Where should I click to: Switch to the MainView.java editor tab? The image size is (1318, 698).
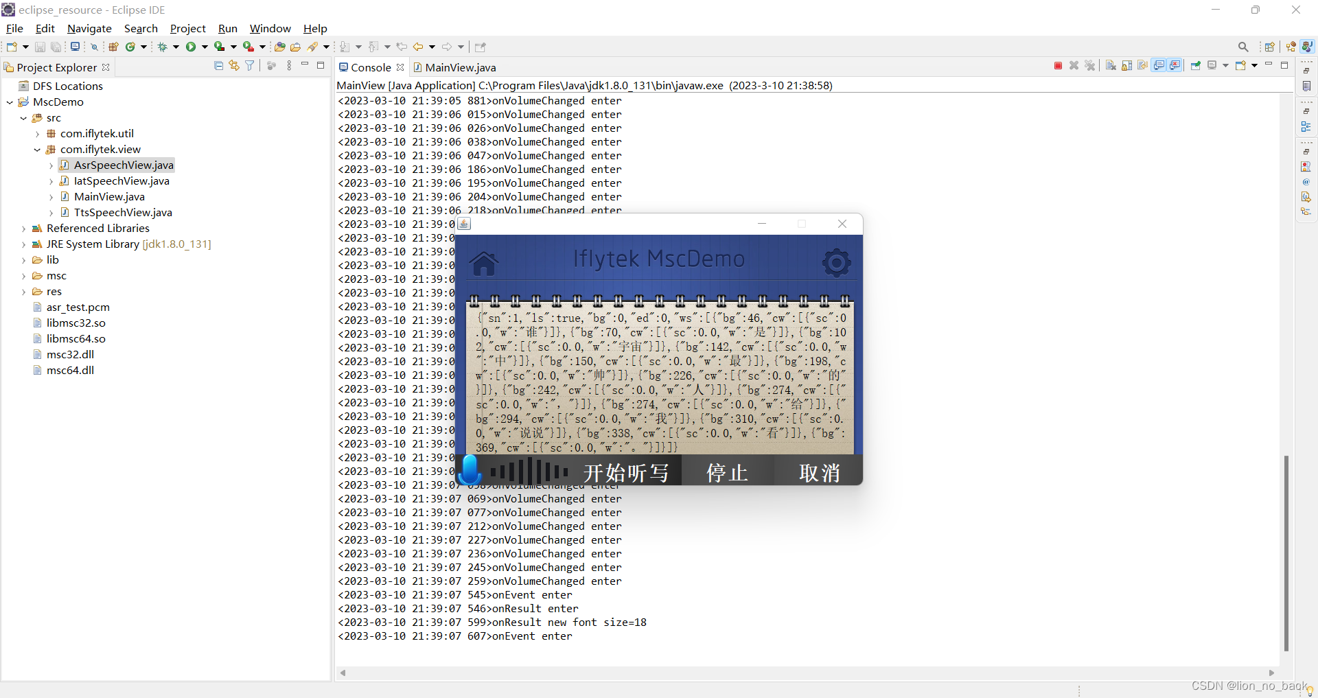point(454,67)
